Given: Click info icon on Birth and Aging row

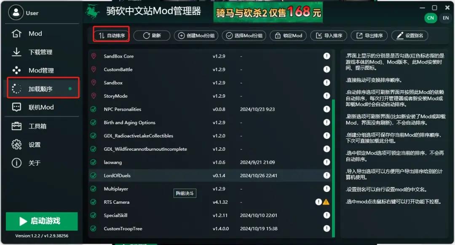Looking at the screenshot, I should (327, 122).
